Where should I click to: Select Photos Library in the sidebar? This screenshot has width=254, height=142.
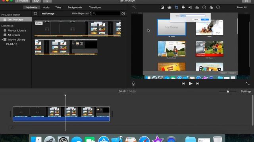point(17,30)
